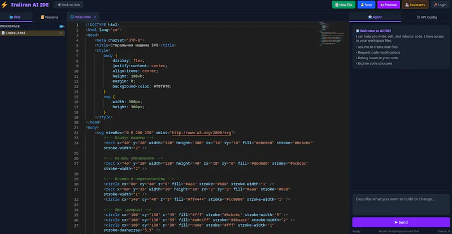The height and width of the screenshot is (234, 452).
Task: Click the Model name in status bar
Action: (x=399, y=231)
